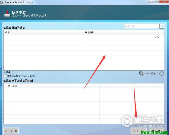
Task: Go back with the 上一步 (B) button
Action: [x=11, y=131]
